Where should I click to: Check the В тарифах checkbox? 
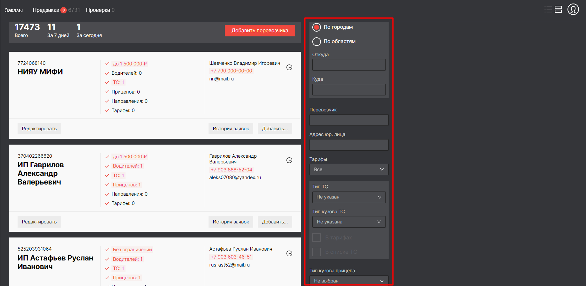coord(316,237)
